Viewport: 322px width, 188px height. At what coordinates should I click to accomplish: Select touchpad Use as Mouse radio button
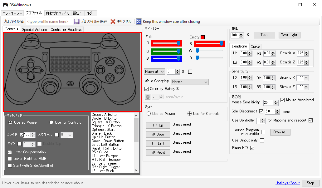(10, 122)
